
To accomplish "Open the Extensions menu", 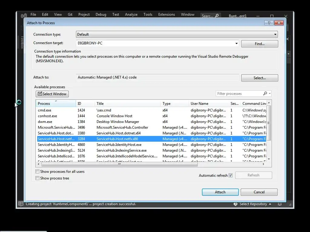I will [x=167, y=14].
